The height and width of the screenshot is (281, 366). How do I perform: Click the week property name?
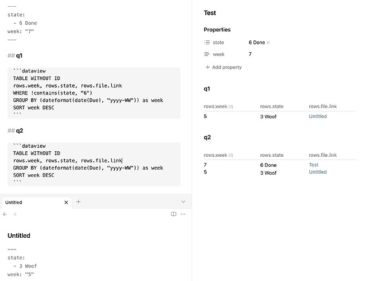pyautogui.click(x=219, y=55)
